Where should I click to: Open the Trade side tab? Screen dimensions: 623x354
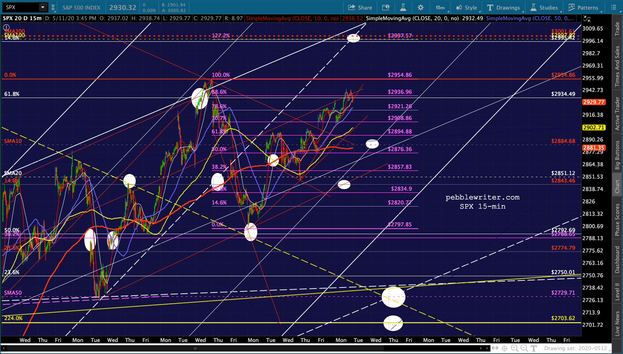point(617,28)
